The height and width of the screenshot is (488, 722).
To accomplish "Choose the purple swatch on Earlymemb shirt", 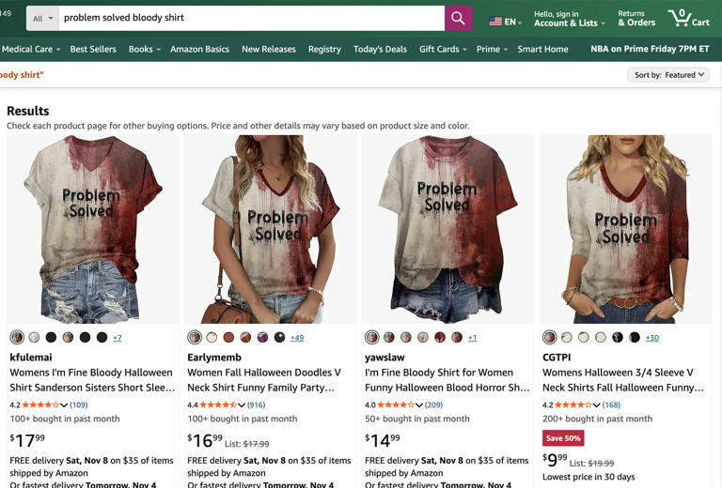I will (262, 337).
